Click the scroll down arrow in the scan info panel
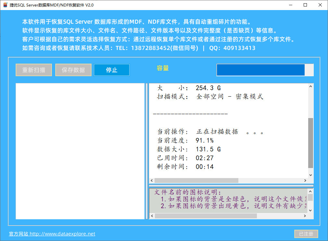Screen dimensions: 328x241 click(311, 175)
